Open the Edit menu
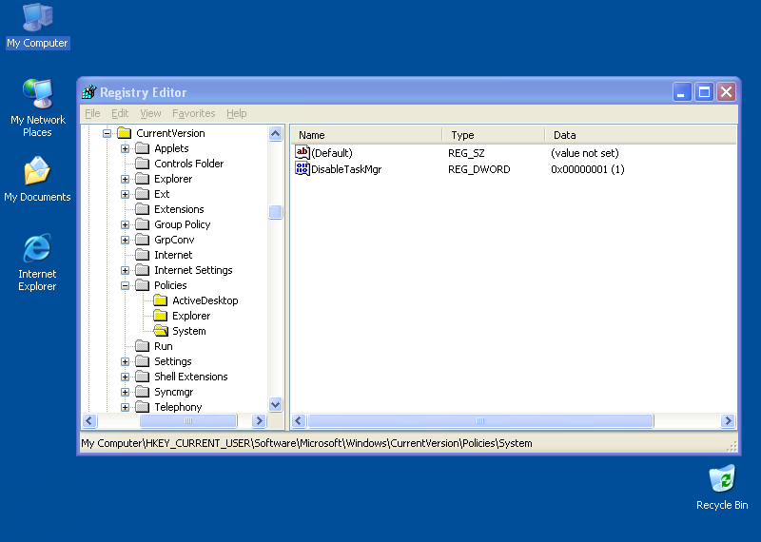This screenshot has width=761, height=542. tap(120, 113)
